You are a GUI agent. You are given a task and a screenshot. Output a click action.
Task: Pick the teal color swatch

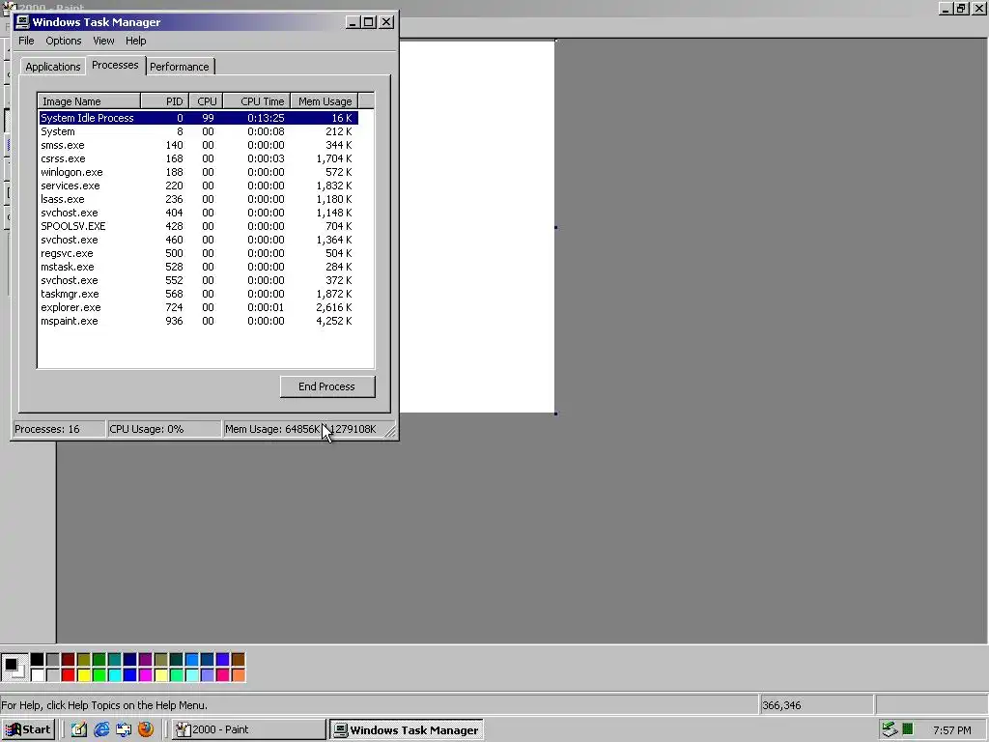click(x=114, y=660)
